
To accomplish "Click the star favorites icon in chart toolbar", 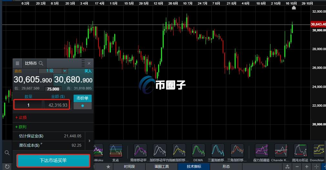I will pyautogui.click(x=108, y=167).
